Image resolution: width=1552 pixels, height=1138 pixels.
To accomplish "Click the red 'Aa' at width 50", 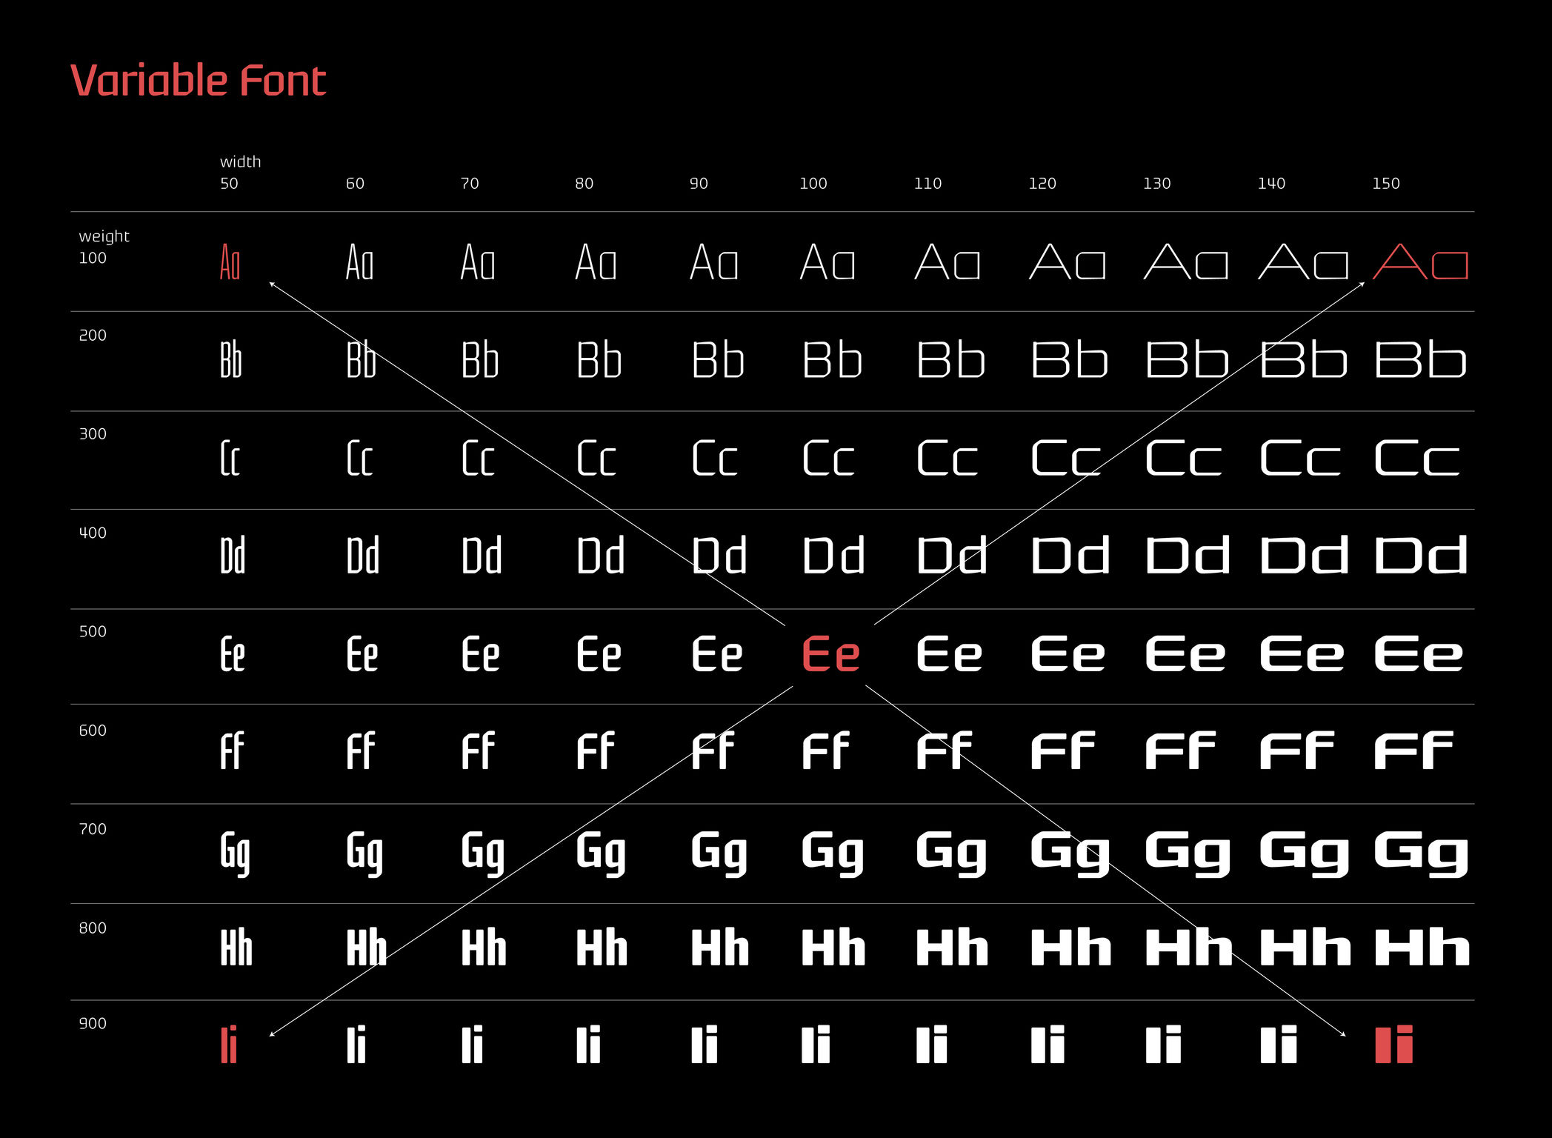I will pos(230,262).
